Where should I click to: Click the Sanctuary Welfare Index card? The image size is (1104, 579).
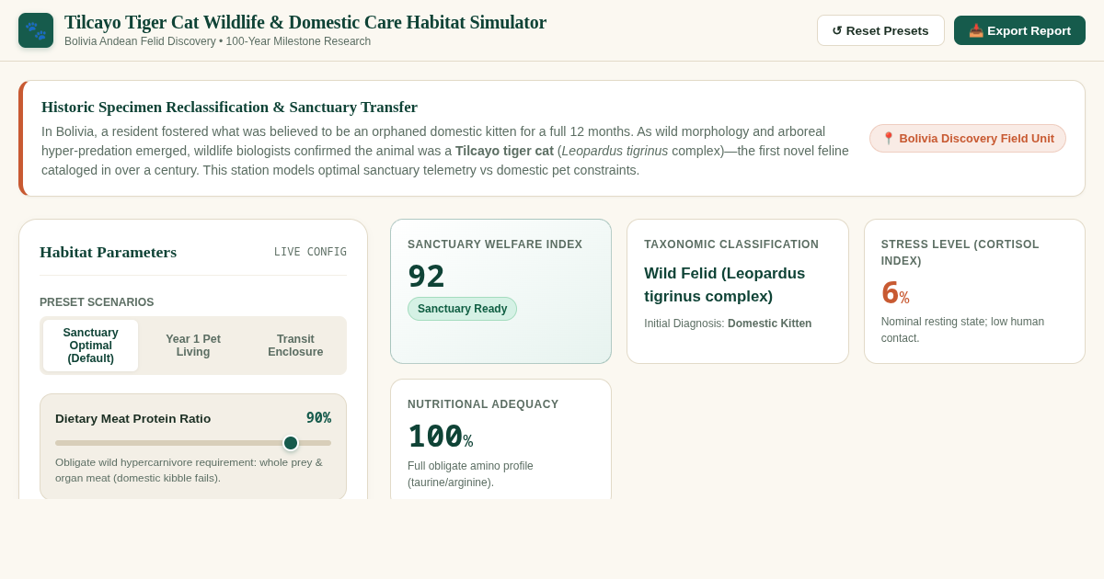(x=501, y=291)
